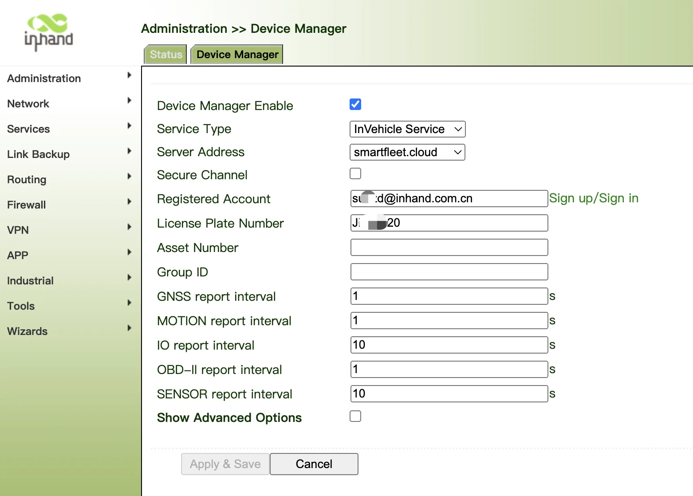The image size is (693, 496).
Task: Click the Apply & Save button
Action: tap(225, 464)
